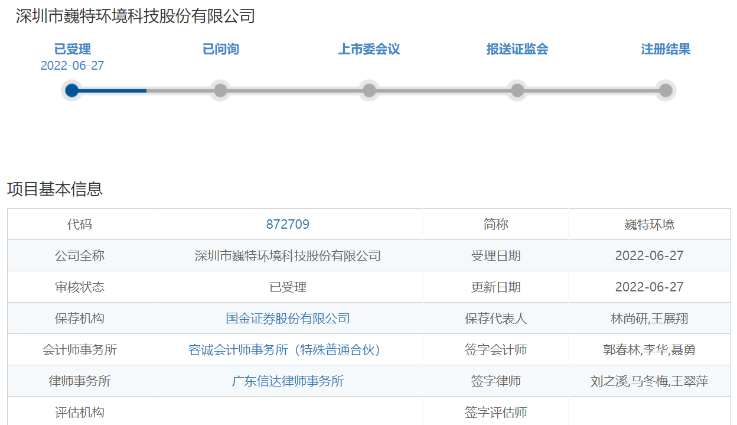Click the 已问询 progress step label

coord(221,49)
